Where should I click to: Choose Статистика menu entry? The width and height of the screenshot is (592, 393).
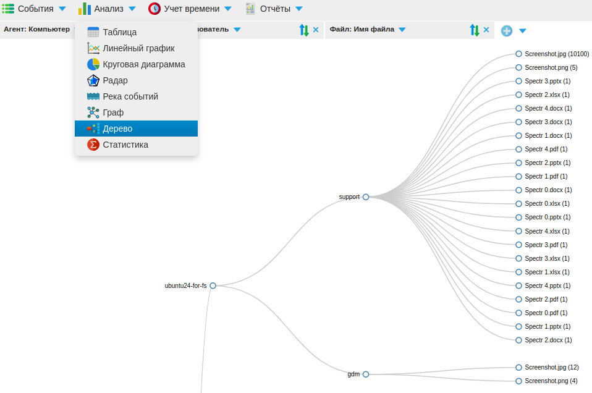[136, 145]
